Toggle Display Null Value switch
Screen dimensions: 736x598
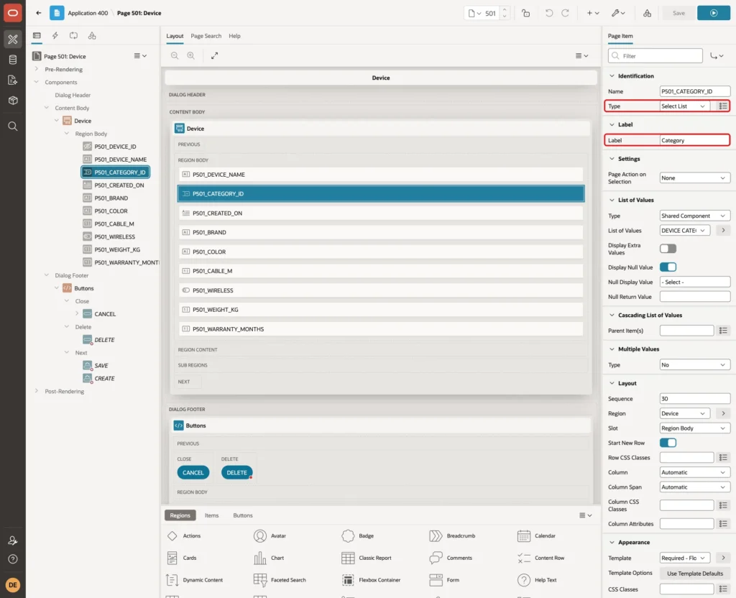(x=668, y=267)
